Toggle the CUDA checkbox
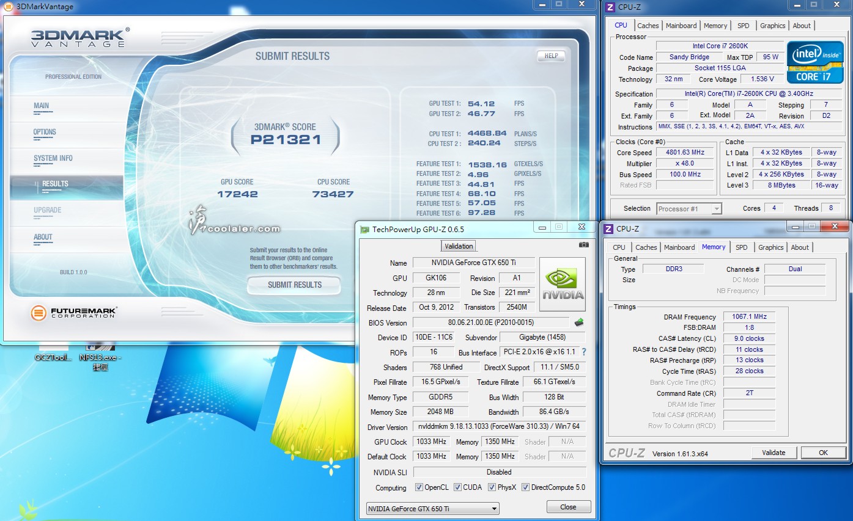Image resolution: width=853 pixels, height=521 pixels. 457,487
